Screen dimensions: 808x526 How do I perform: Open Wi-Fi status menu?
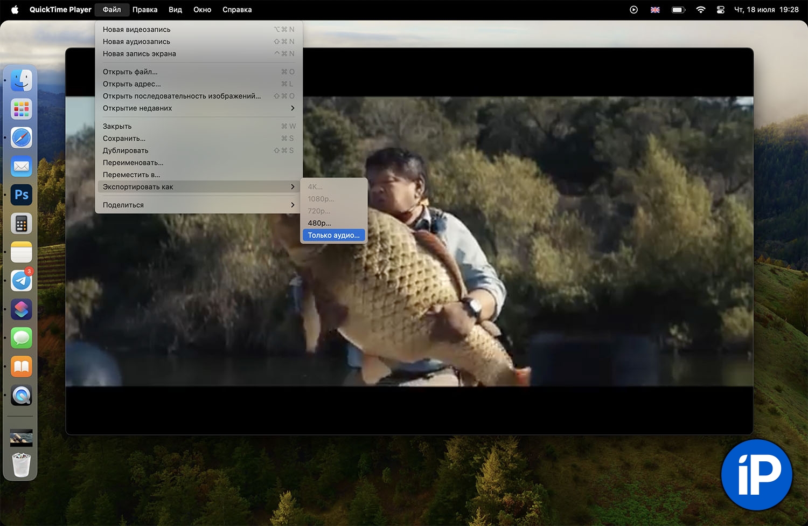point(700,10)
